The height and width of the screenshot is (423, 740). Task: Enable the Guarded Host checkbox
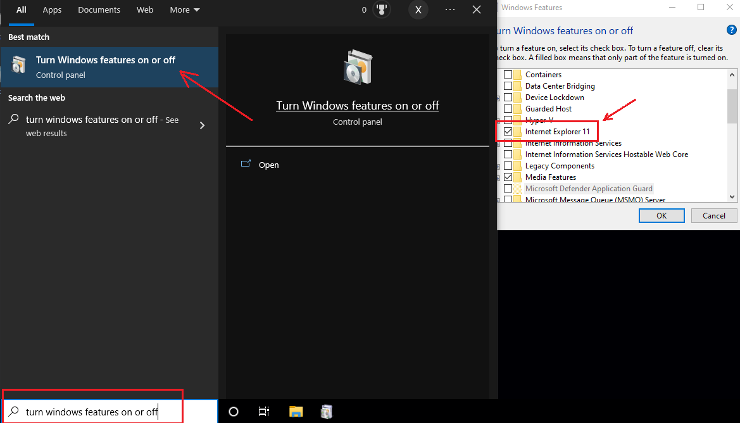(x=508, y=108)
